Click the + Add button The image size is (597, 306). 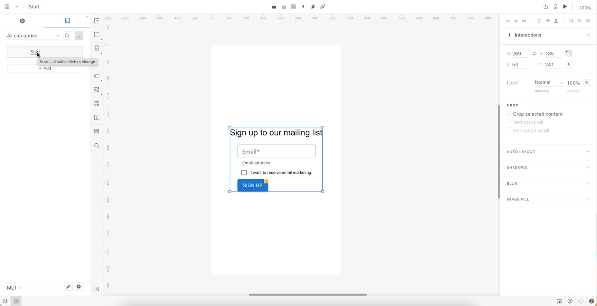click(x=45, y=68)
